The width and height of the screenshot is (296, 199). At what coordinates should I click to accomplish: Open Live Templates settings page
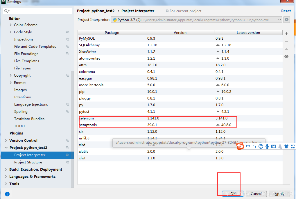(27, 61)
